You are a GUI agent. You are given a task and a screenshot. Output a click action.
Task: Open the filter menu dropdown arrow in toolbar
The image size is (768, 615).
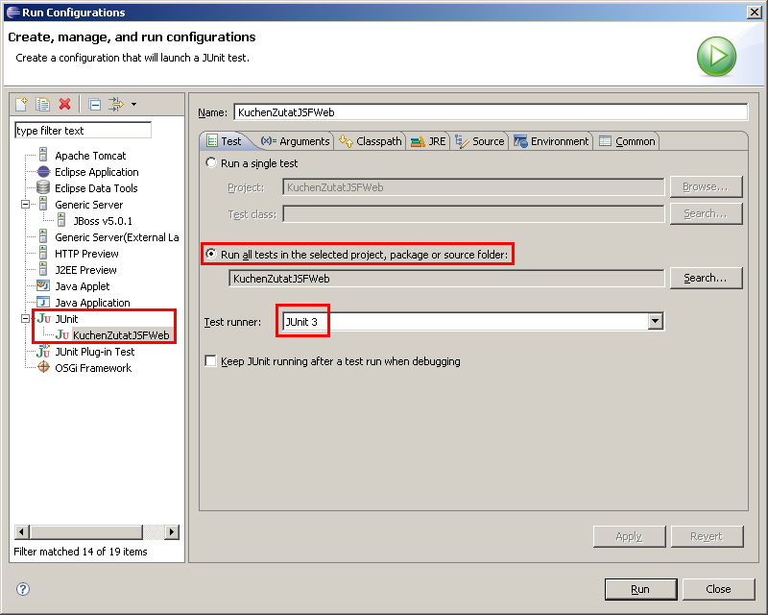[133, 105]
